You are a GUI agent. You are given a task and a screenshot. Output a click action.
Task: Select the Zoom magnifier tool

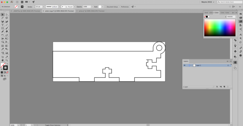(x=7, y=60)
